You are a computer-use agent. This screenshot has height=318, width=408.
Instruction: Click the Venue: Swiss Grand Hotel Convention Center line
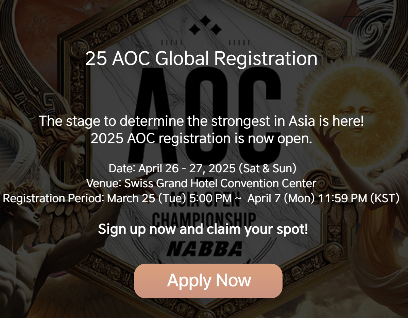point(201,183)
